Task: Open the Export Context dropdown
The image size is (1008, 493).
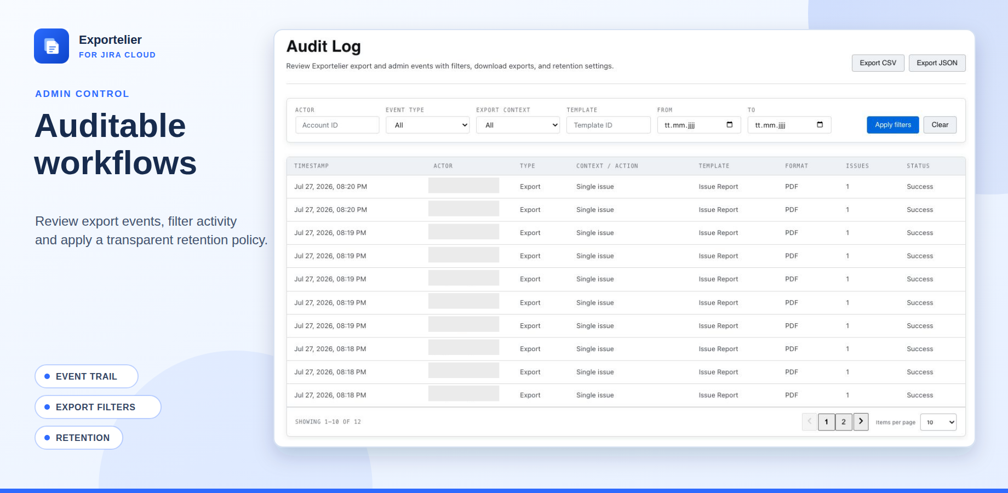Action: coord(518,125)
